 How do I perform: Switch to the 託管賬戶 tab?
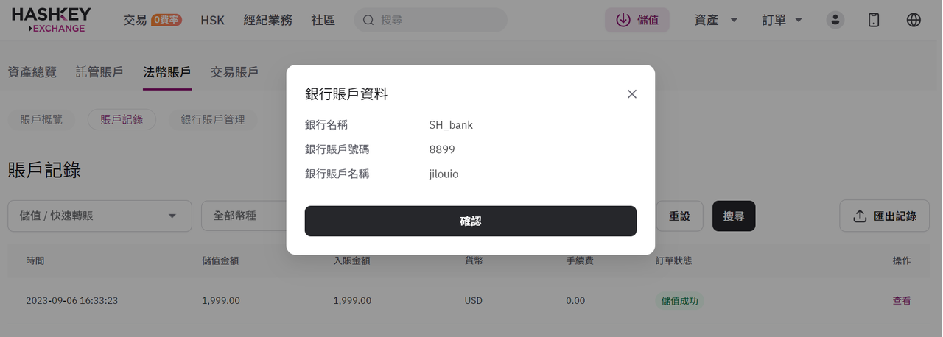click(99, 72)
